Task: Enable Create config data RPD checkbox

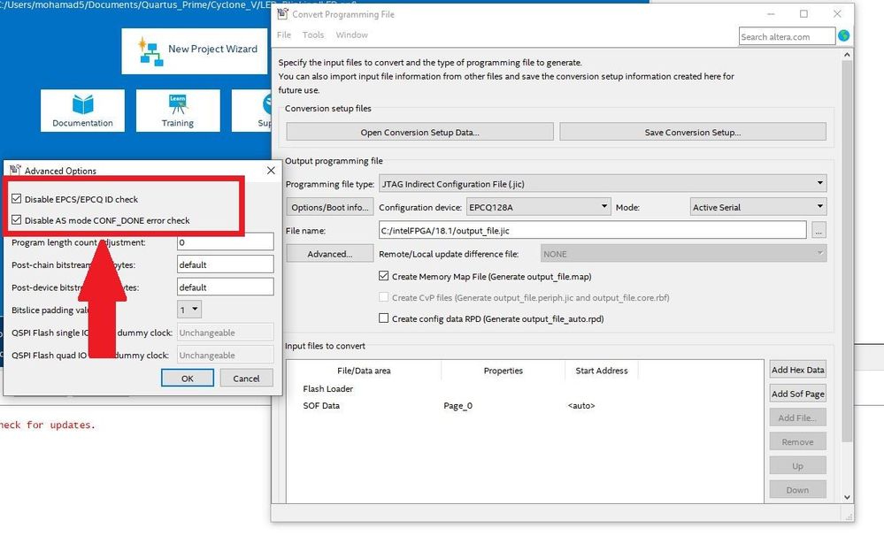Action: [383, 318]
